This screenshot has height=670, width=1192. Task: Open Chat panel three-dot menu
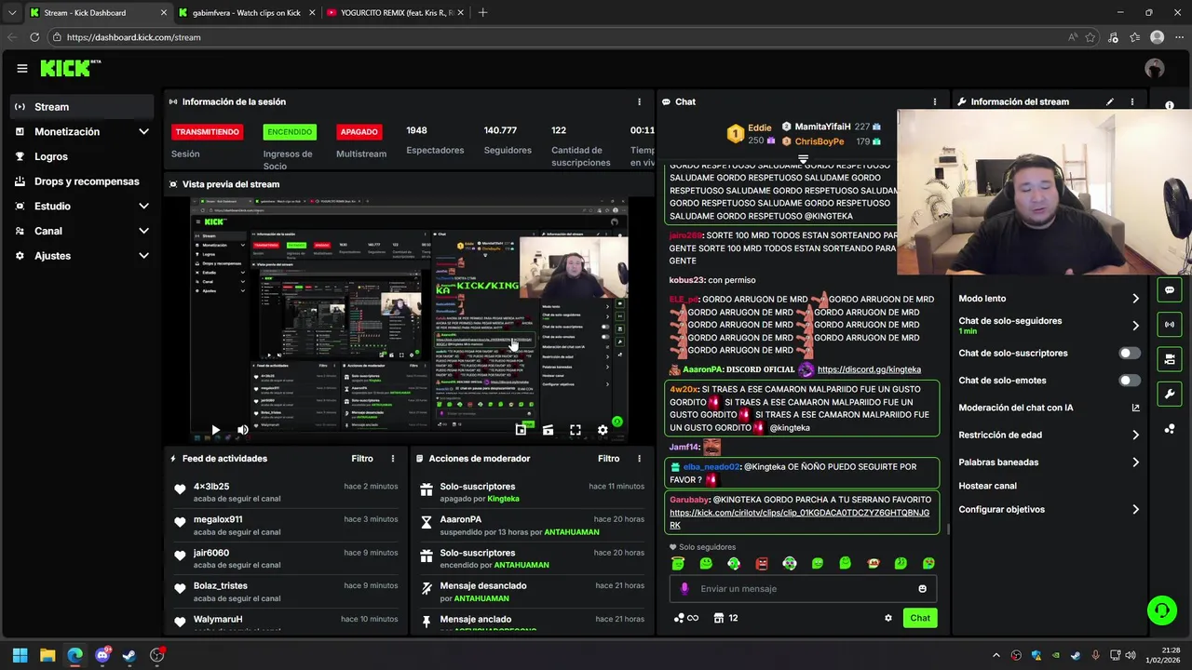(x=935, y=101)
